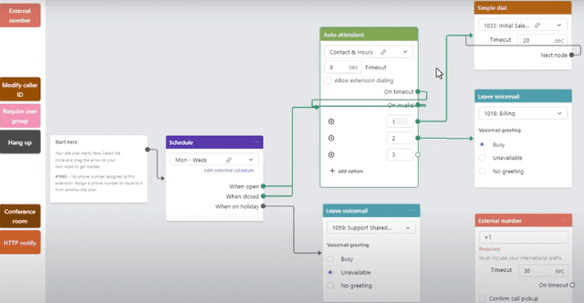Click the link icon beside Contact & Hours
This screenshot has height=303, width=584.
pyautogui.click(x=383, y=52)
